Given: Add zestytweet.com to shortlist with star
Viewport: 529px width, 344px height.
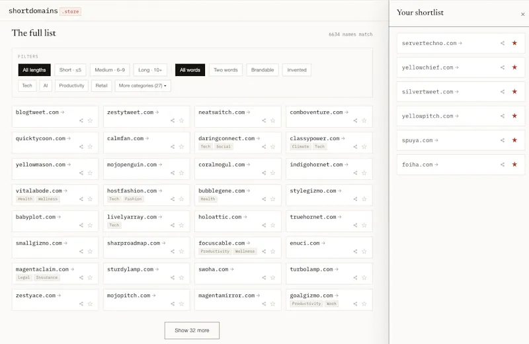Looking at the screenshot, I should pos(181,120).
